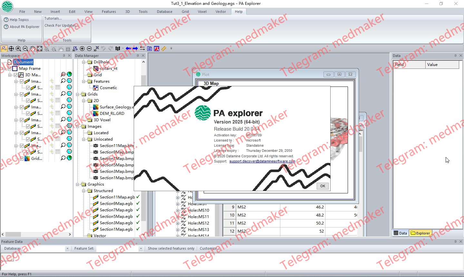The image size is (464, 277).
Task: Click the black up-down arrows align icon
Action: click(x=118, y=49)
